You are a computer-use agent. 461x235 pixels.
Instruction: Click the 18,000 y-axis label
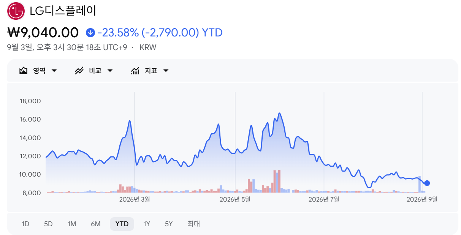pos(30,101)
